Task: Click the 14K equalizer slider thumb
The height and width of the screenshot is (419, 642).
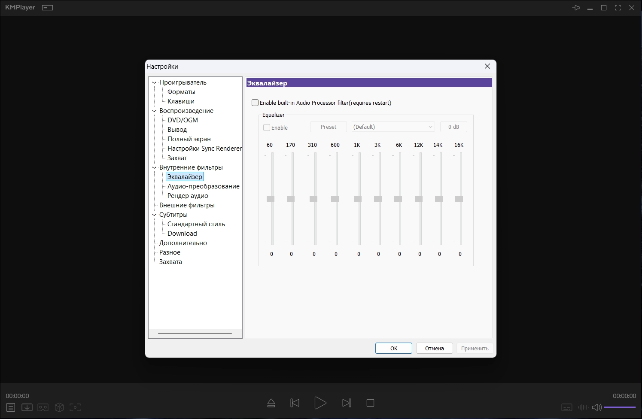Action: tap(439, 199)
